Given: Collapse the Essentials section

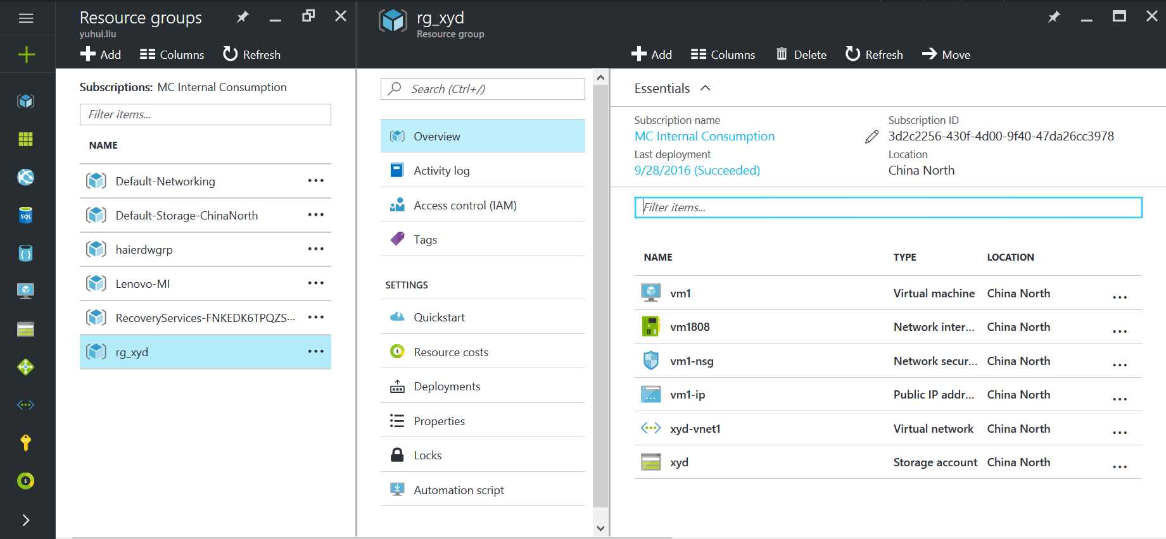Looking at the screenshot, I should [x=706, y=89].
